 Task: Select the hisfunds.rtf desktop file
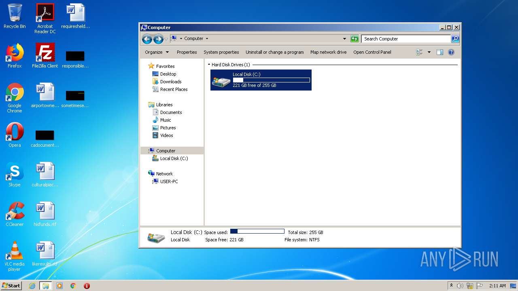(45, 214)
